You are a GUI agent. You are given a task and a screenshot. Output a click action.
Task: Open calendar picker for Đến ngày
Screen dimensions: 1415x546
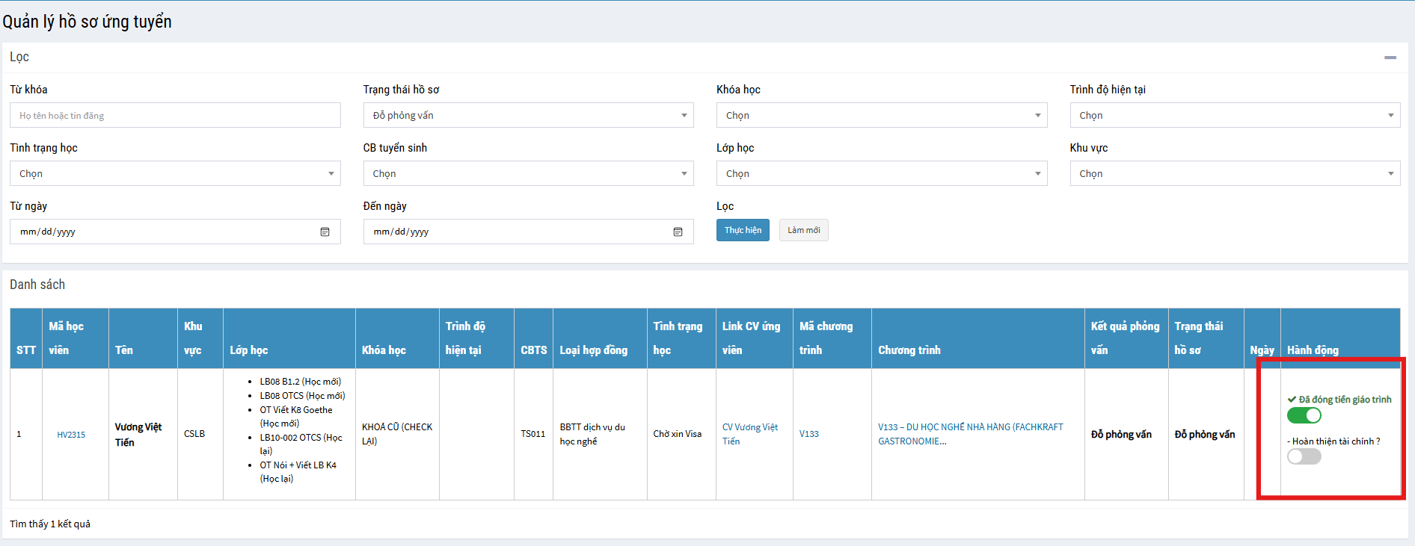click(678, 232)
